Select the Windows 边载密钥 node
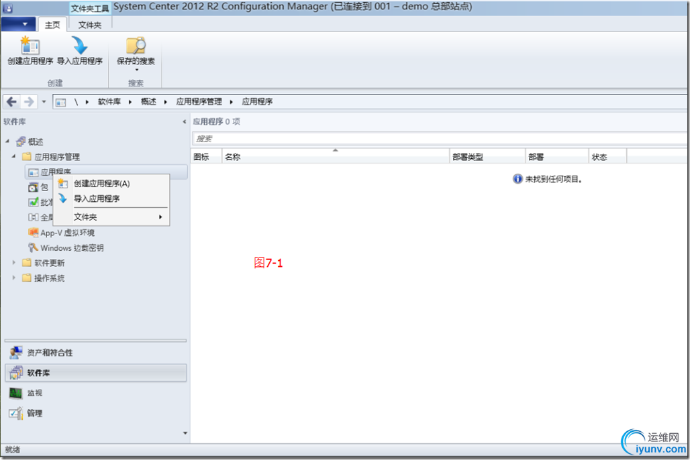This screenshot has width=690, height=460. point(66,247)
